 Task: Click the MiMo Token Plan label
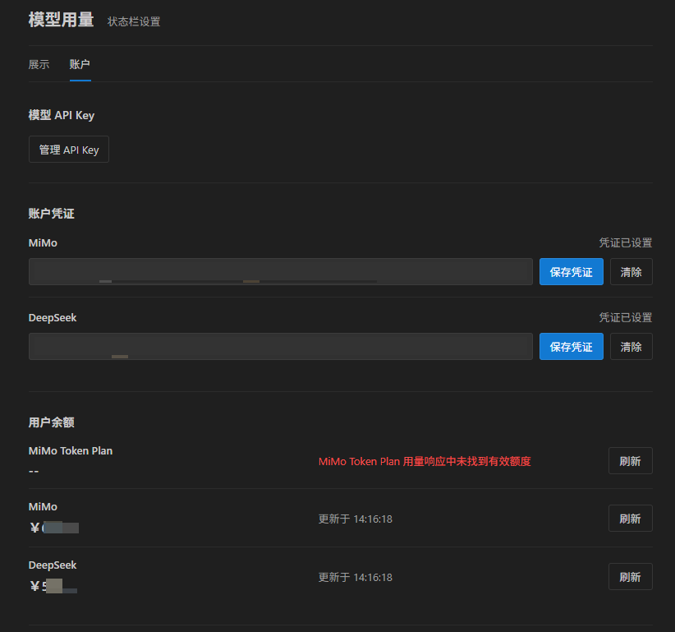[x=71, y=450]
